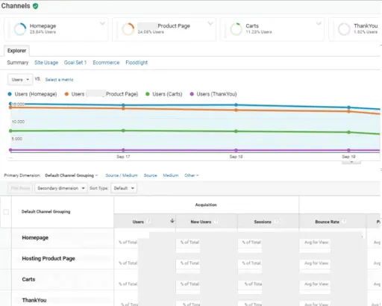
Task: Open the Sort Type Default dropdown
Action: click(124, 188)
